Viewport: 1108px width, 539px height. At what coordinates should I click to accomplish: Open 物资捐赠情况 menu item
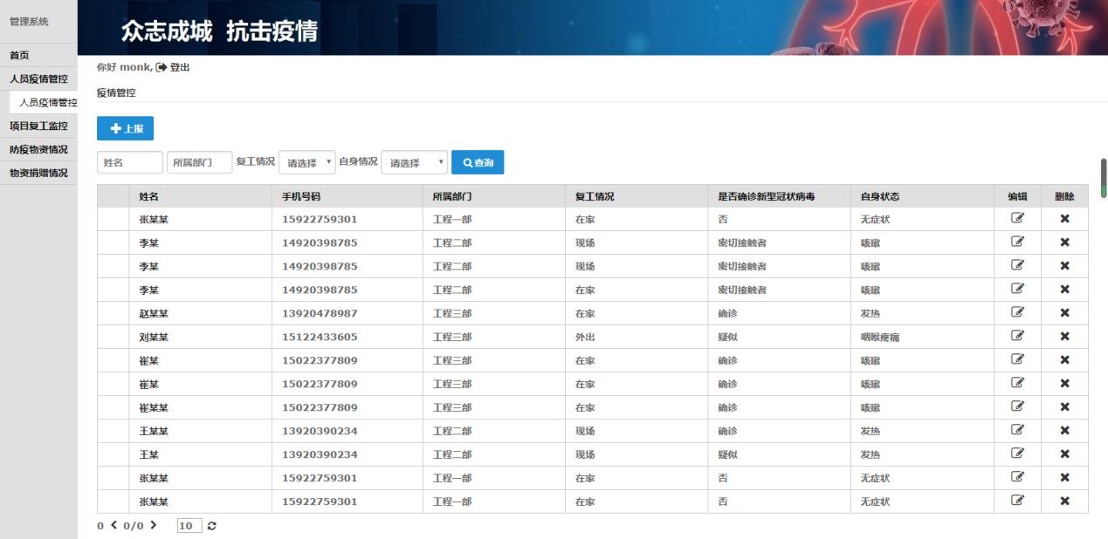[38, 174]
